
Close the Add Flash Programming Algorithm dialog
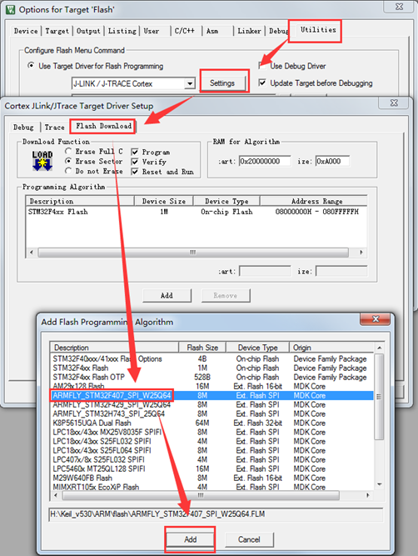pos(375,319)
